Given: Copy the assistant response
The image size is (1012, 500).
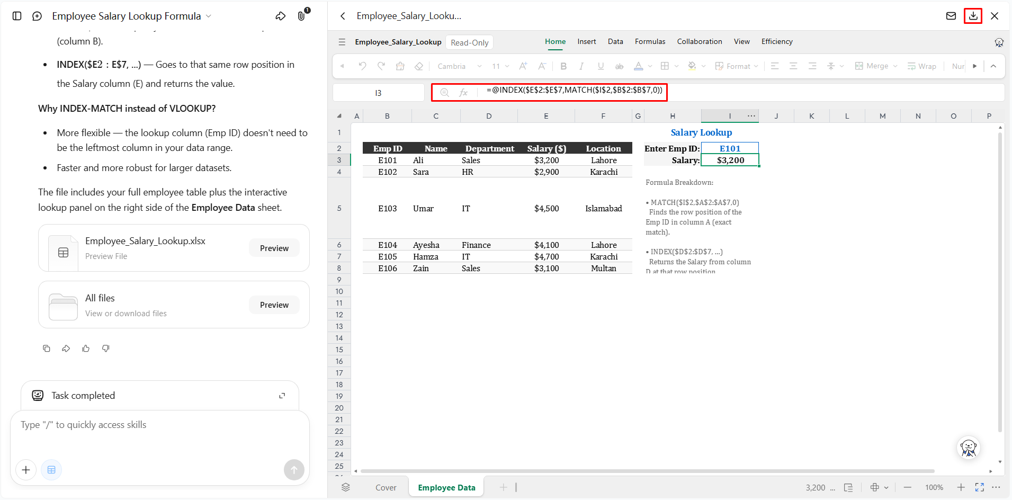Looking at the screenshot, I should 47,349.
